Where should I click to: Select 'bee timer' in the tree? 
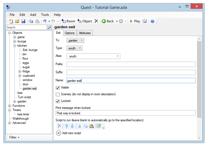pos(23,114)
